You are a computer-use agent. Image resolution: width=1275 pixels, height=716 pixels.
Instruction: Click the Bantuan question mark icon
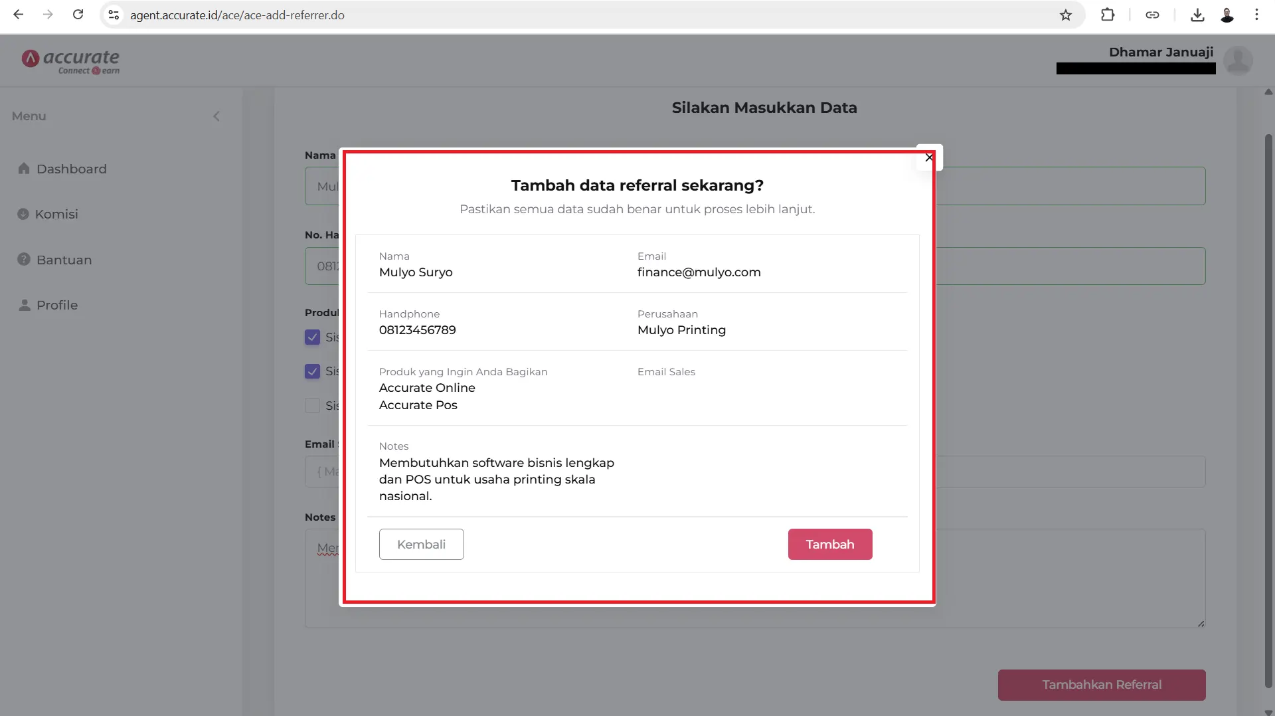pos(24,259)
